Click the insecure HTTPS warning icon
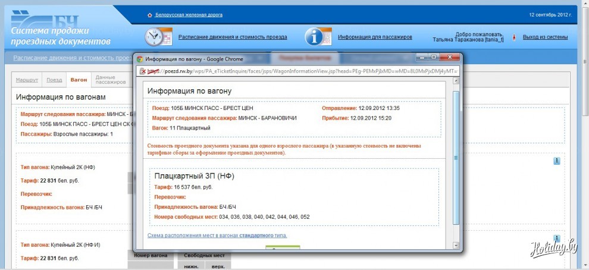The width and height of the screenshot is (589, 270). (x=142, y=71)
